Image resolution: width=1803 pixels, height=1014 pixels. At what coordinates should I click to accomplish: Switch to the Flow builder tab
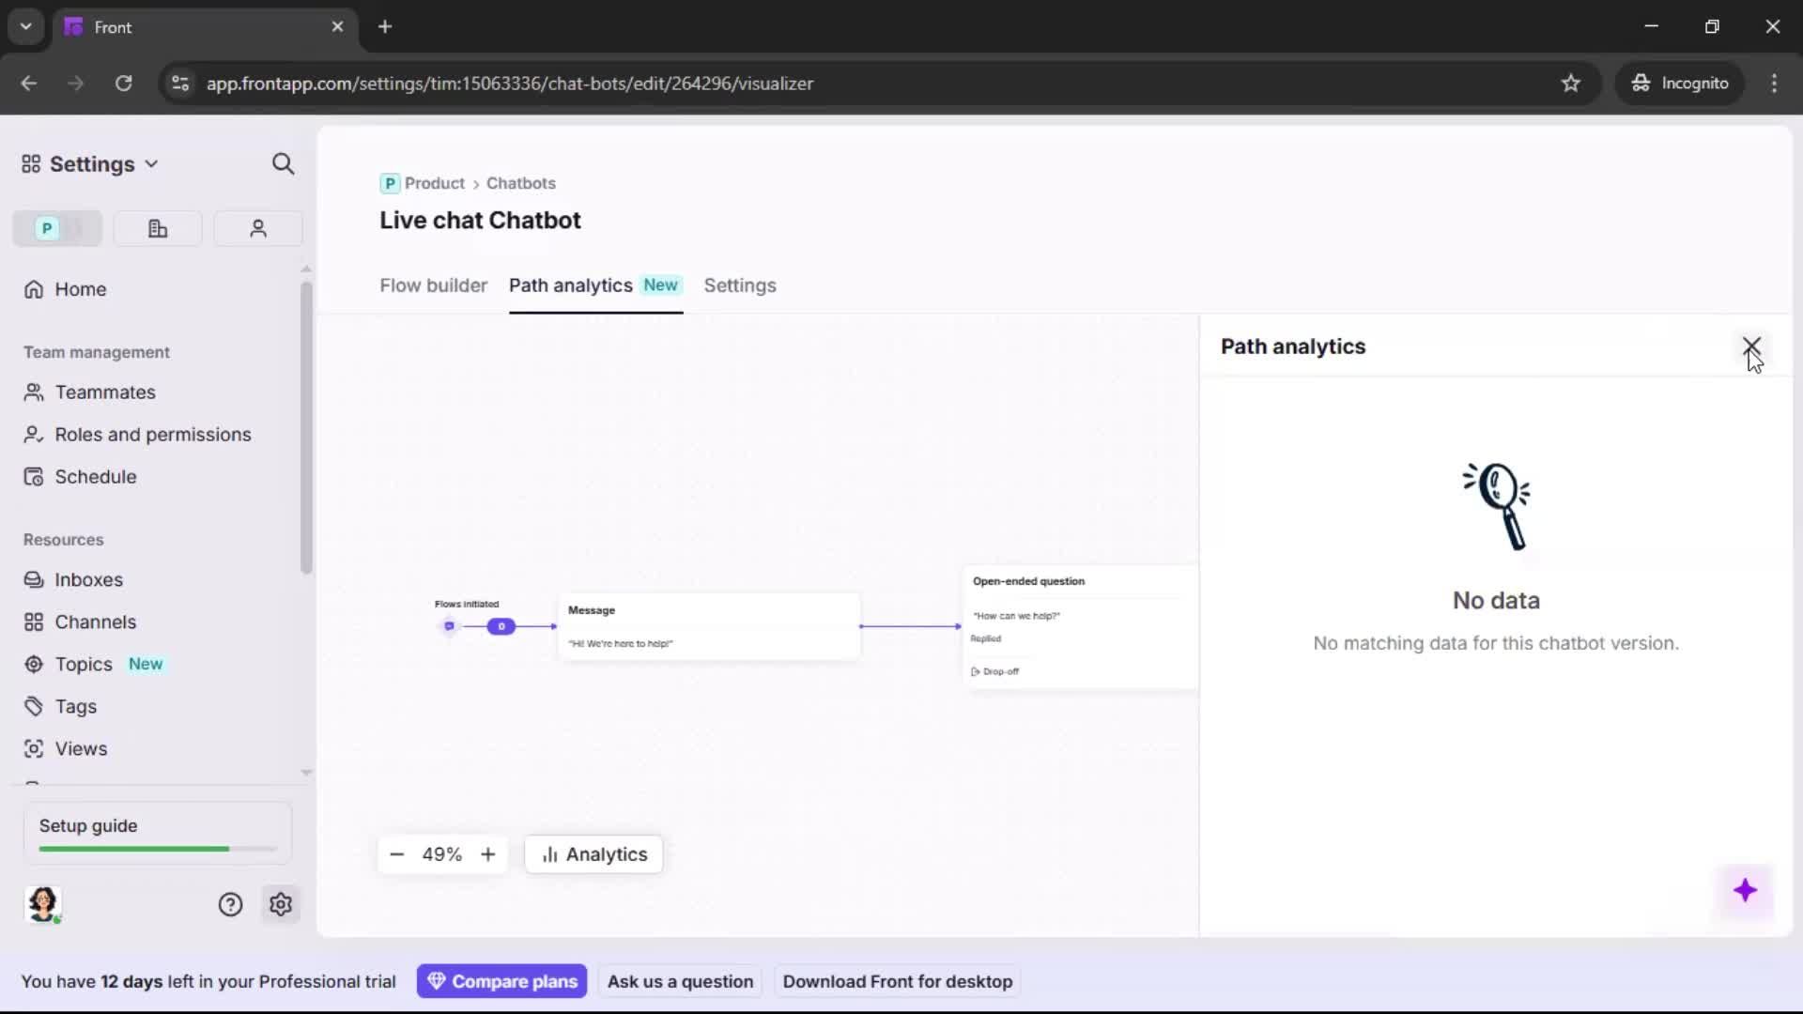433,286
